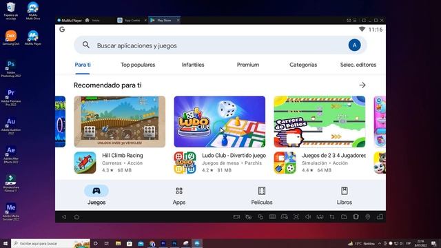
Task: Focus the 'Buscar aplicaciones y juegos' search field
Action: 220,45
